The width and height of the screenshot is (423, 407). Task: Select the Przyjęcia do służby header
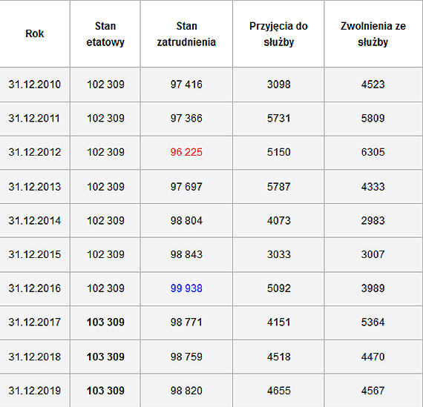coord(278,34)
